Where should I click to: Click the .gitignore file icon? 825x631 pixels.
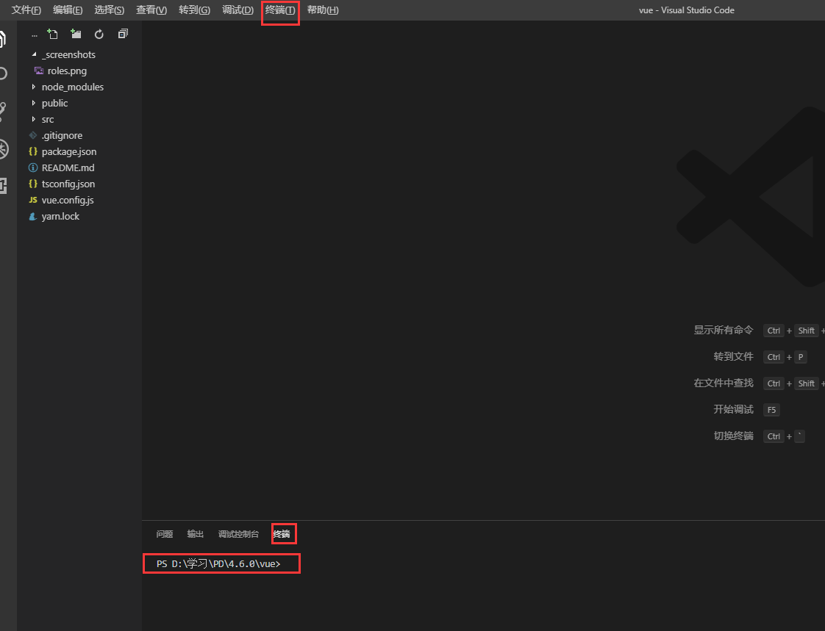pos(32,135)
